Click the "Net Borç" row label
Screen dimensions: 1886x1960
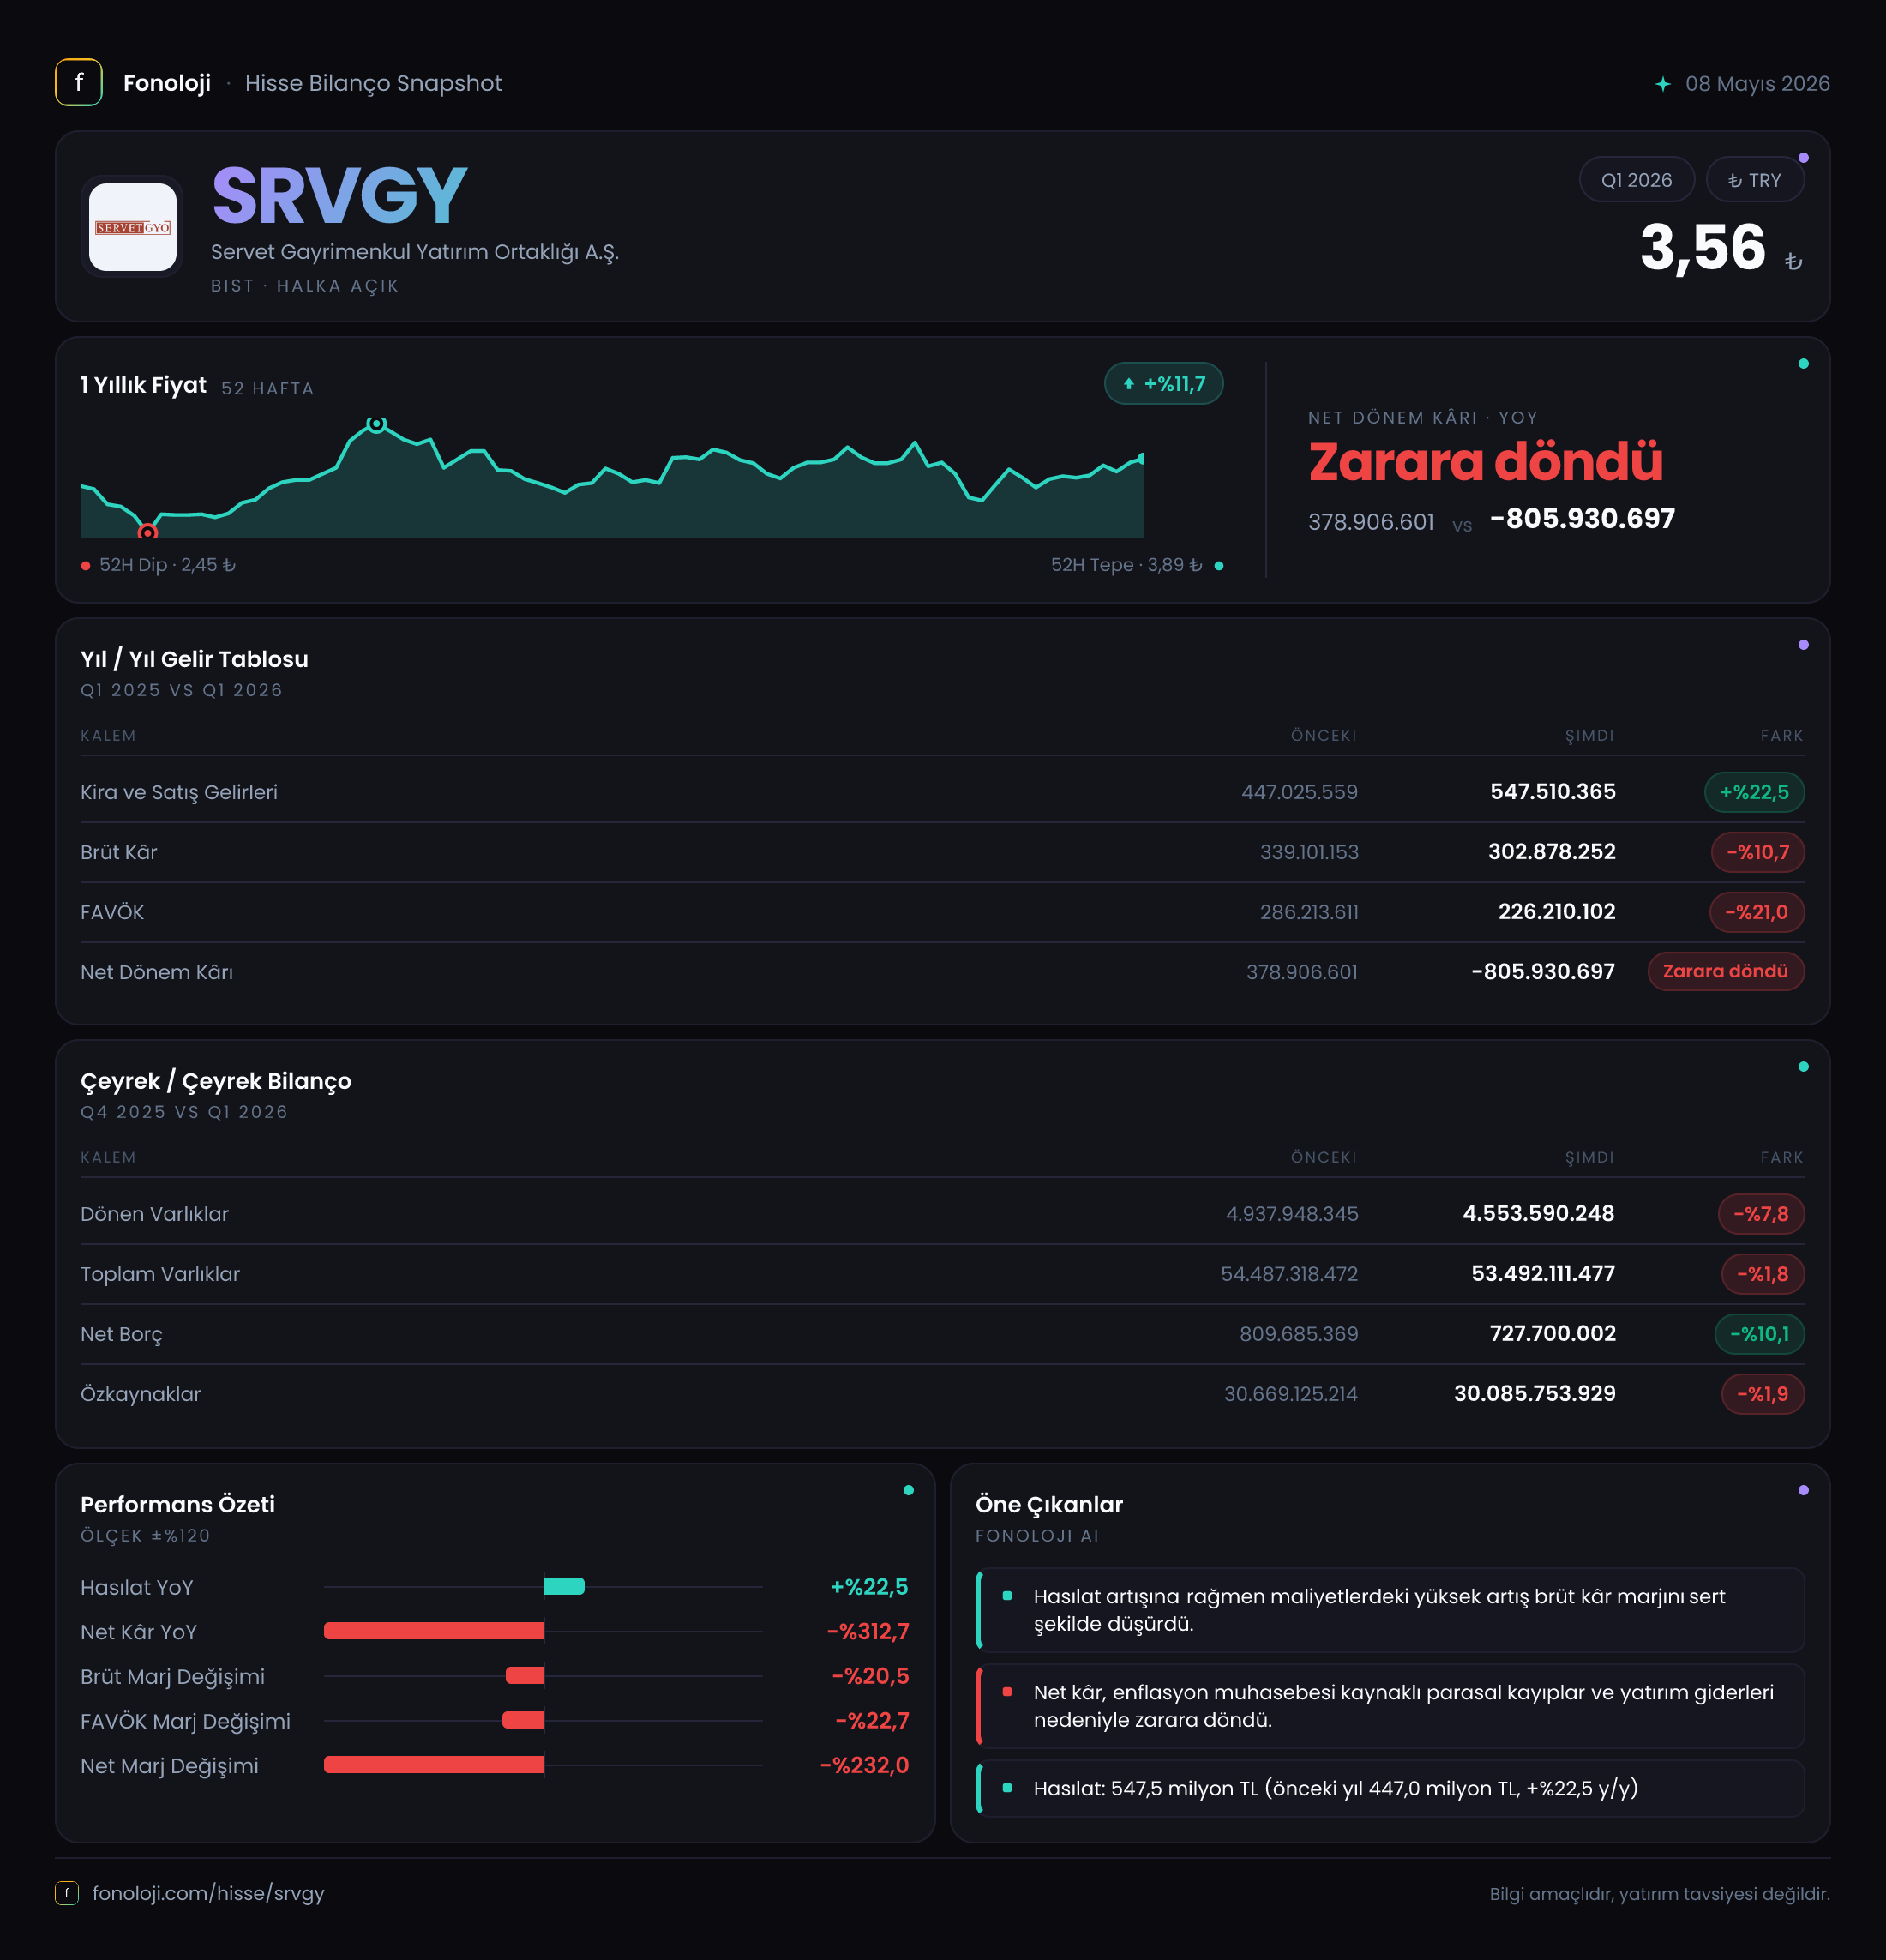coord(121,1334)
